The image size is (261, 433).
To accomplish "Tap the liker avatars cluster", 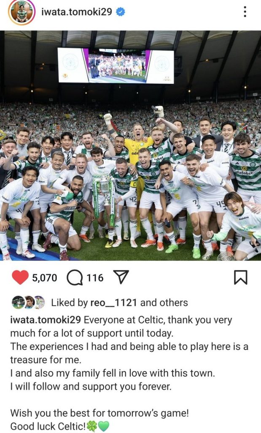I will pos(28,302).
